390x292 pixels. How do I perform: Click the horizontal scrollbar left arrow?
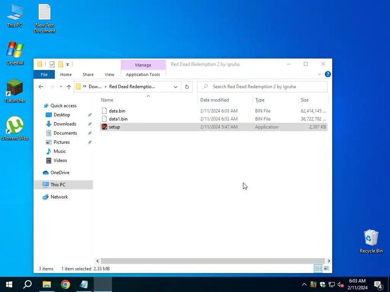[x=97, y=261]
